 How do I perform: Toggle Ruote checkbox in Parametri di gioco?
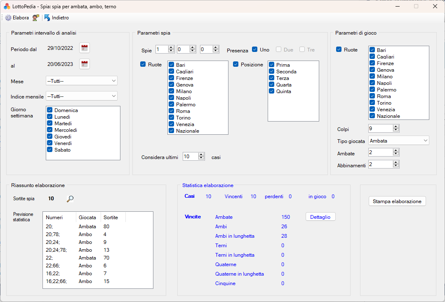(x=339, y=49)
